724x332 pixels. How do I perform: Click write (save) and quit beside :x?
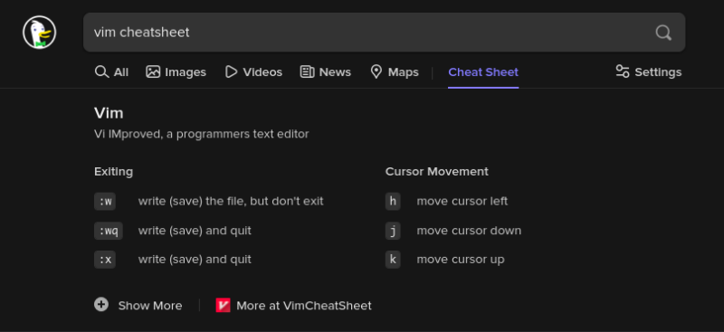195,260
